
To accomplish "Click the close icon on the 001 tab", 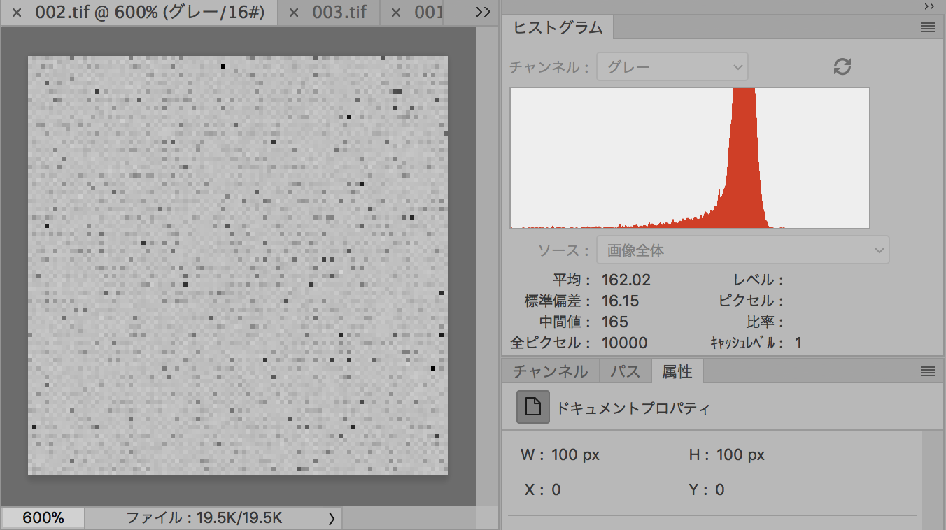I will (396, 13).
